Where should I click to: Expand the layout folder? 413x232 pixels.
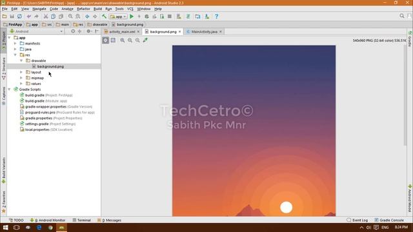click(x=21, y=72)
